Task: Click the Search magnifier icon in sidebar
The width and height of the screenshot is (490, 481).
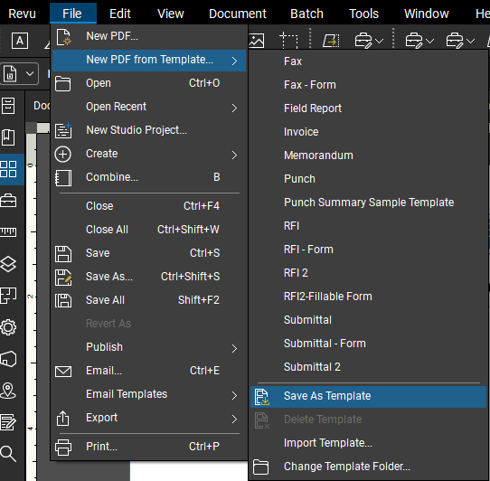Action: pyautogui.click(x=8, y=454)
